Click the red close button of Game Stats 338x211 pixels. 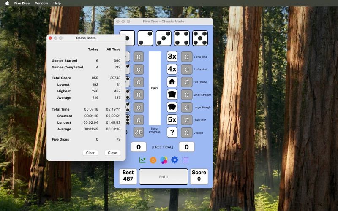[50, 38]
